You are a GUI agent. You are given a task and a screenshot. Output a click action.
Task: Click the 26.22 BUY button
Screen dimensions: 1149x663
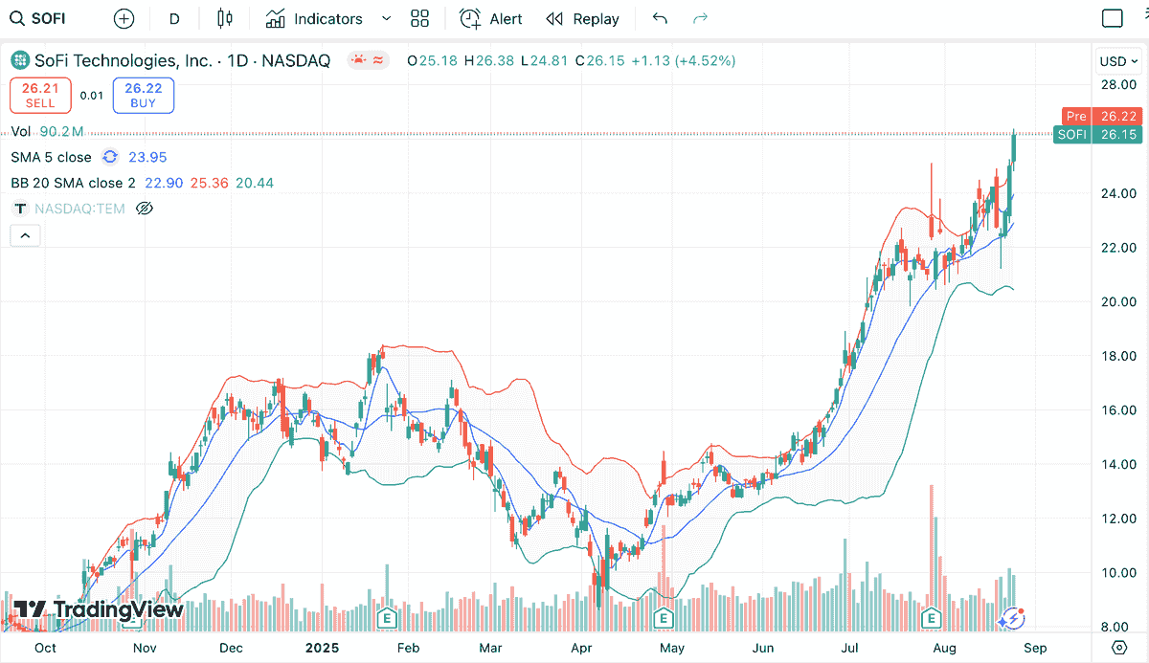click(x=143, y=95)
